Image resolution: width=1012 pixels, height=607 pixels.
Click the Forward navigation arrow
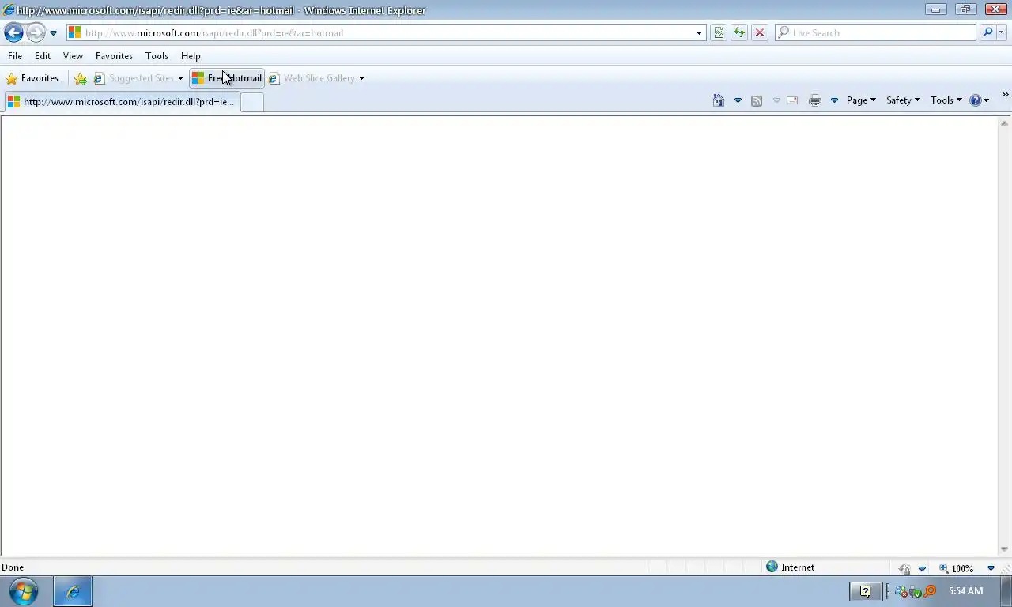pos(36,32)
